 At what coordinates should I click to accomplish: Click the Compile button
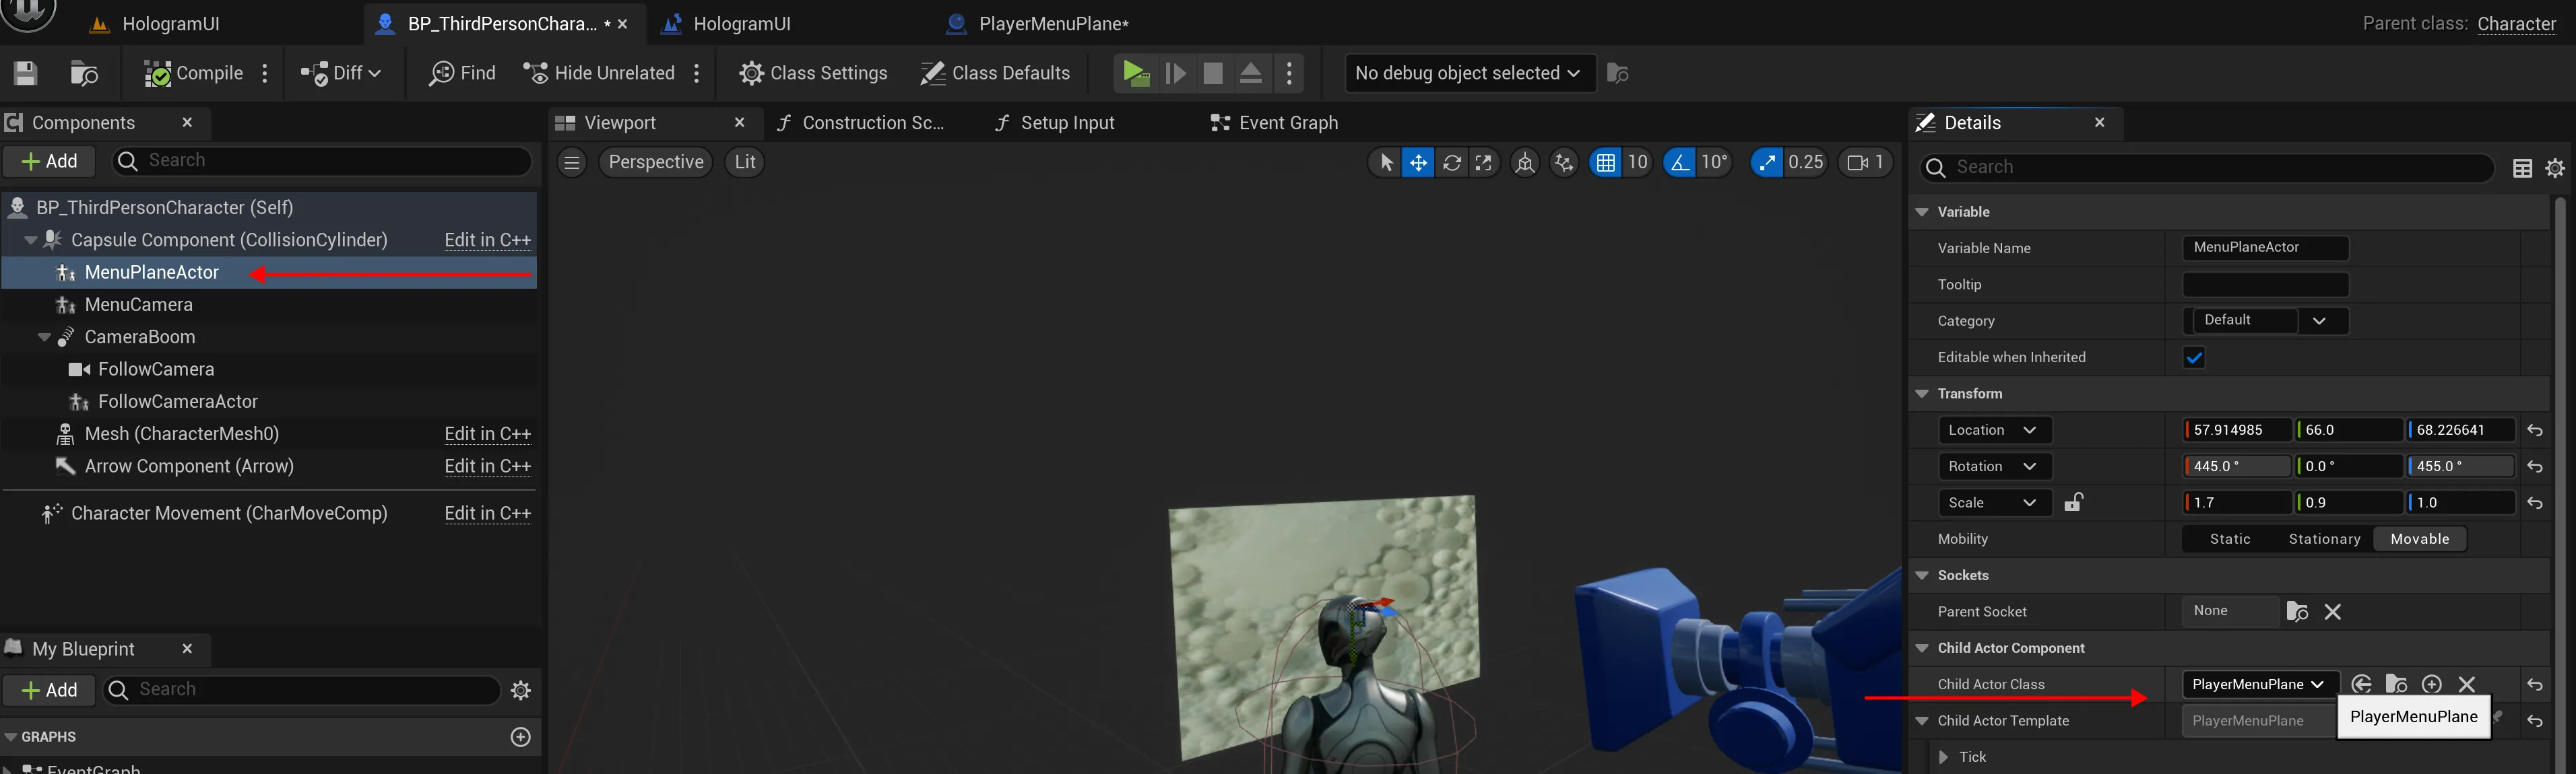pyautogui.click(x=194, y=73)
